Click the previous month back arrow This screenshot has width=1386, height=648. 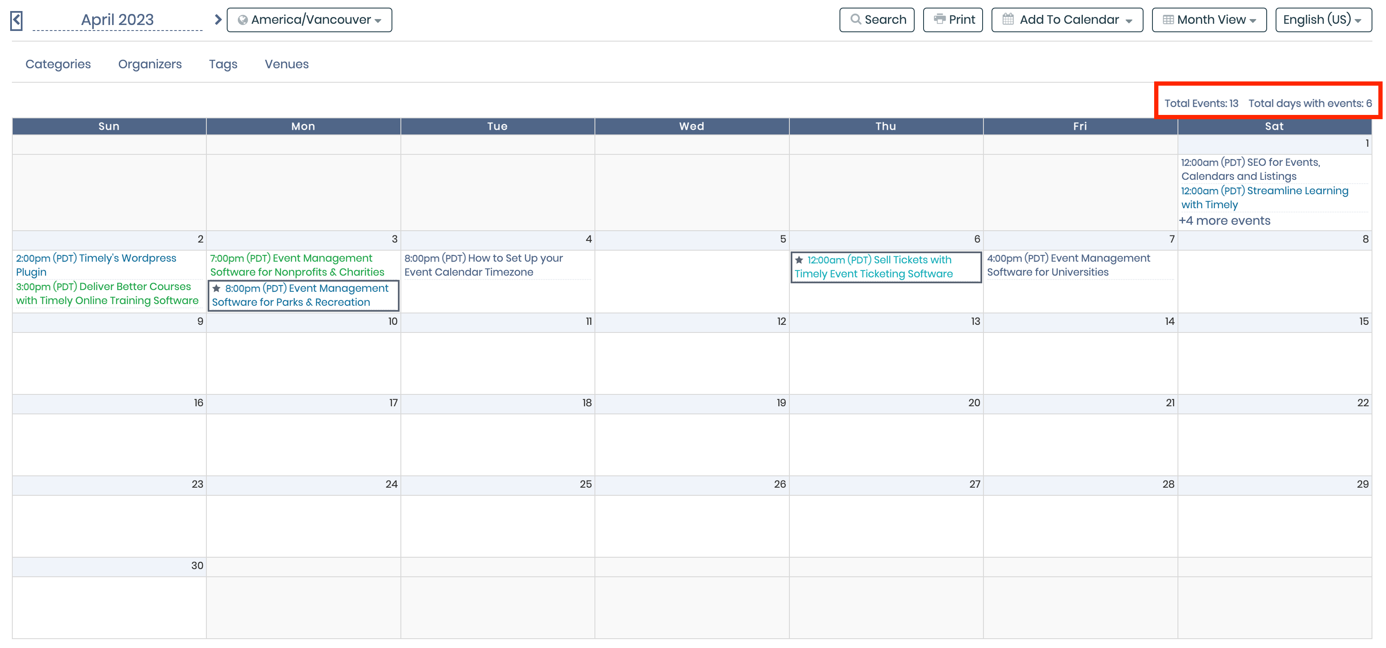point(16,20)
